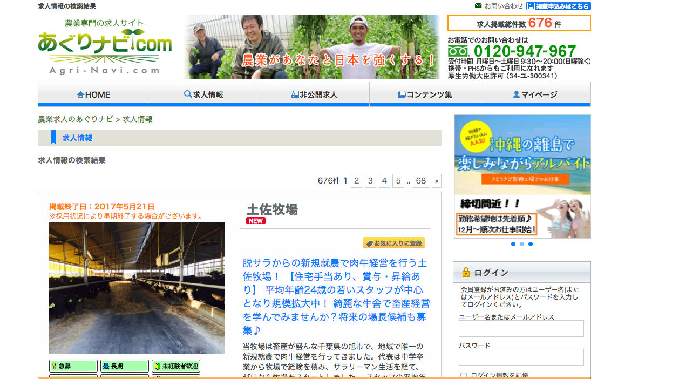Click the document icon in コンテンツ集 tab
Viewport: 686px width, 379px height.
point(402,94)
